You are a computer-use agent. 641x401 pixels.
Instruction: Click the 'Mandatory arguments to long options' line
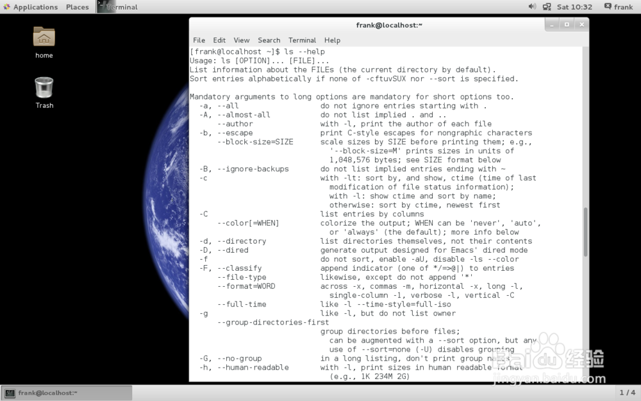(351, 97)
